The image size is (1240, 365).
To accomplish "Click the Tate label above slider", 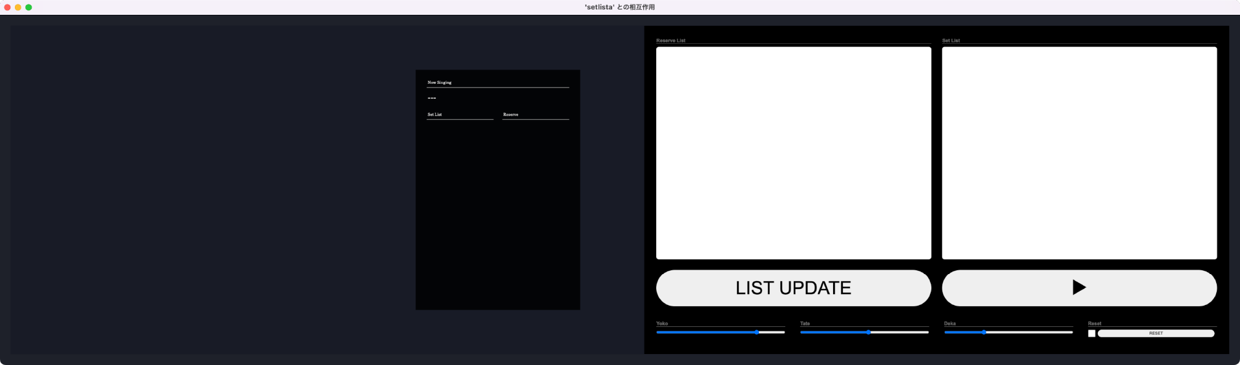I will tap(805, 324).
